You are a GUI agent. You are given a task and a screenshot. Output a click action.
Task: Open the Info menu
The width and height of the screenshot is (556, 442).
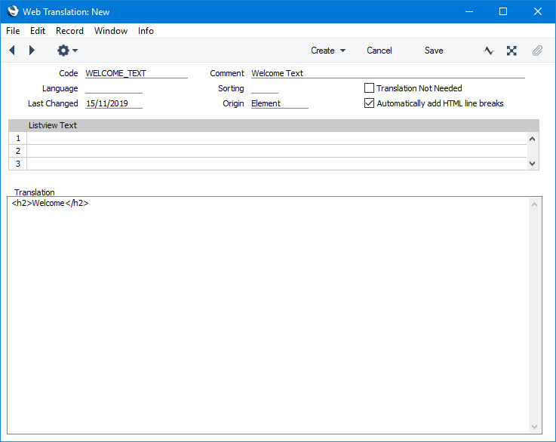(x=146, y=31)
